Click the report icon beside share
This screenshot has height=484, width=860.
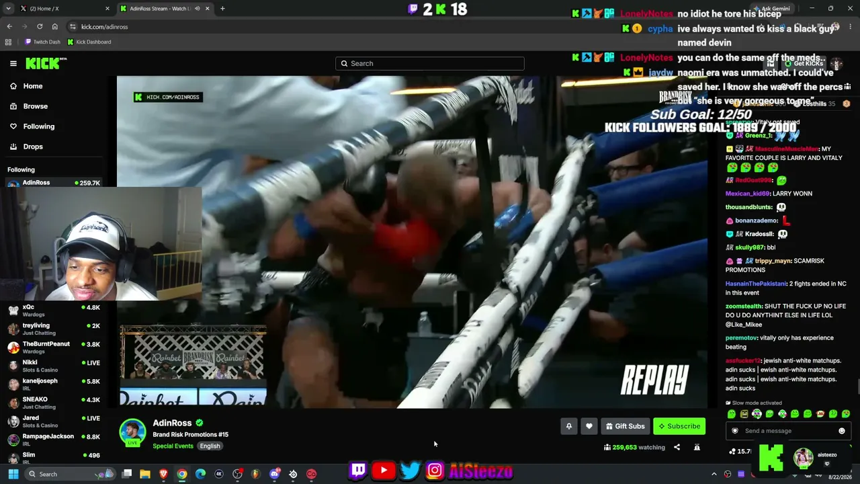tap(697, 447)
